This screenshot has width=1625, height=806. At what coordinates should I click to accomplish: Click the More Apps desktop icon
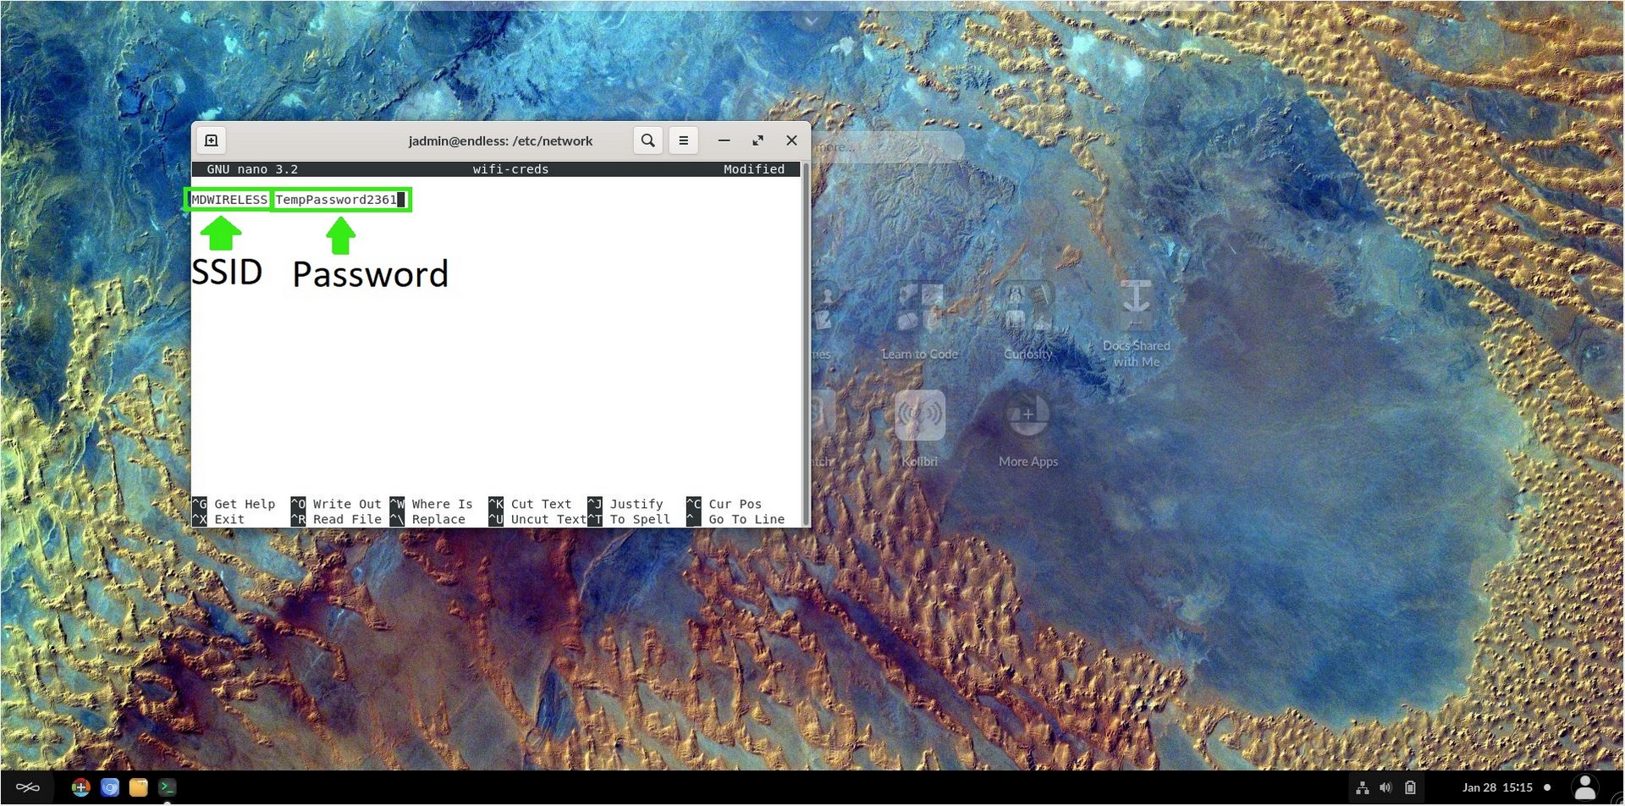(1028, 428)
